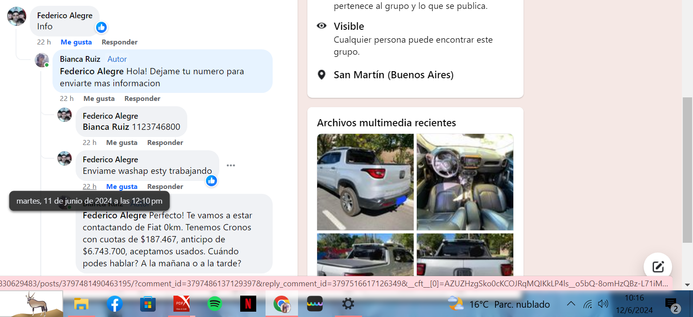Click the Archivos multimedia recientes heading
Image resolution: width=693 pixels, height=317 pixels.
(x=387, y=122)
